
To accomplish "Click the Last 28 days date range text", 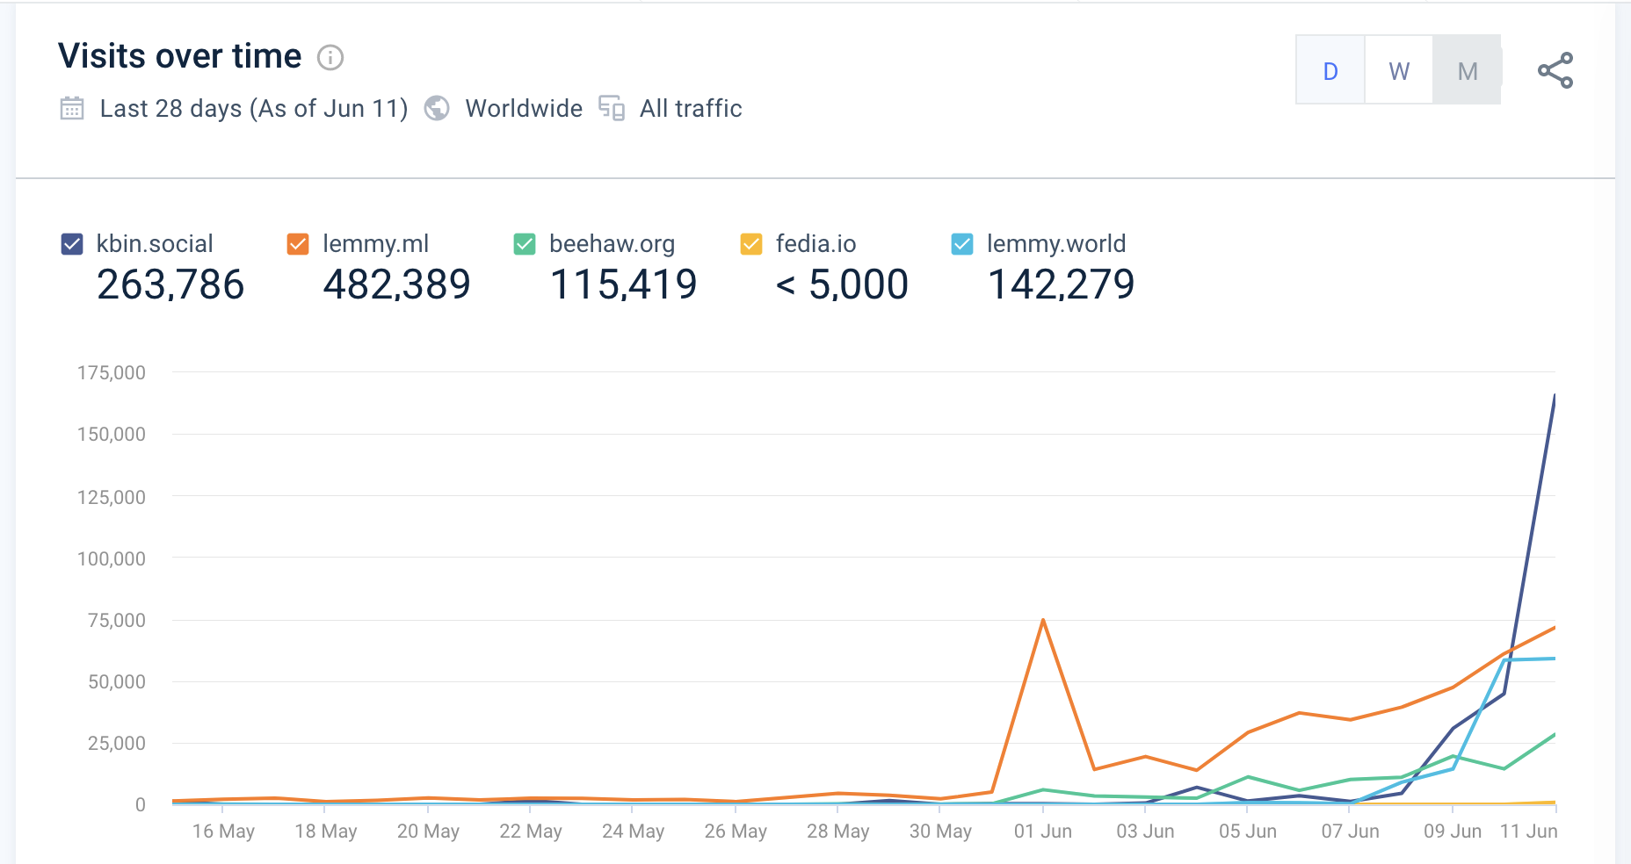I will click(x=254, y=108).
